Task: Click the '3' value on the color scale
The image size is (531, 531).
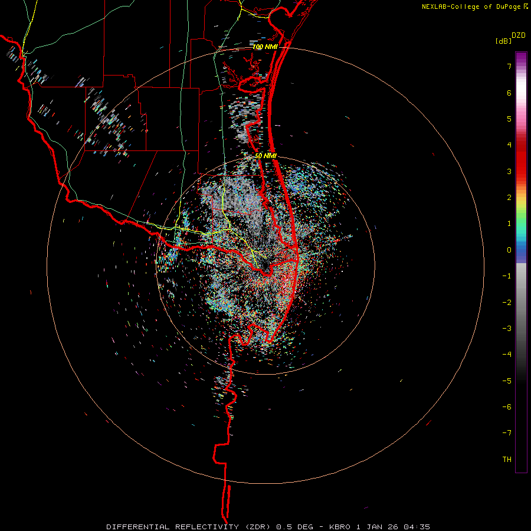Action: pyautogui.click(x=509, y=171)
